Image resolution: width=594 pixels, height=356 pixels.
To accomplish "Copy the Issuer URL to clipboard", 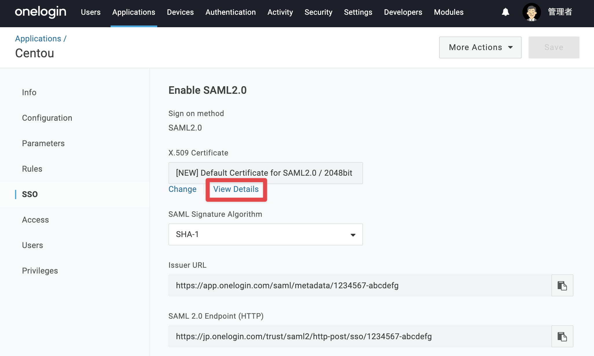I will 562,285.
